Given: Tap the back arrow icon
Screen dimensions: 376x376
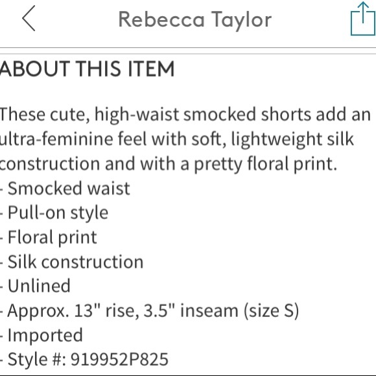Looking at the screenshot, I should point(29,18).
